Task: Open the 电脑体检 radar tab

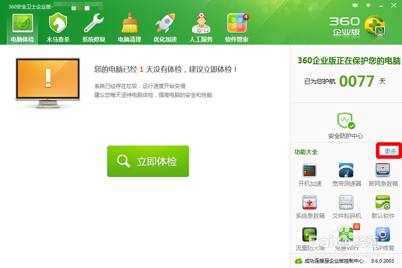Action: (23, 28)
